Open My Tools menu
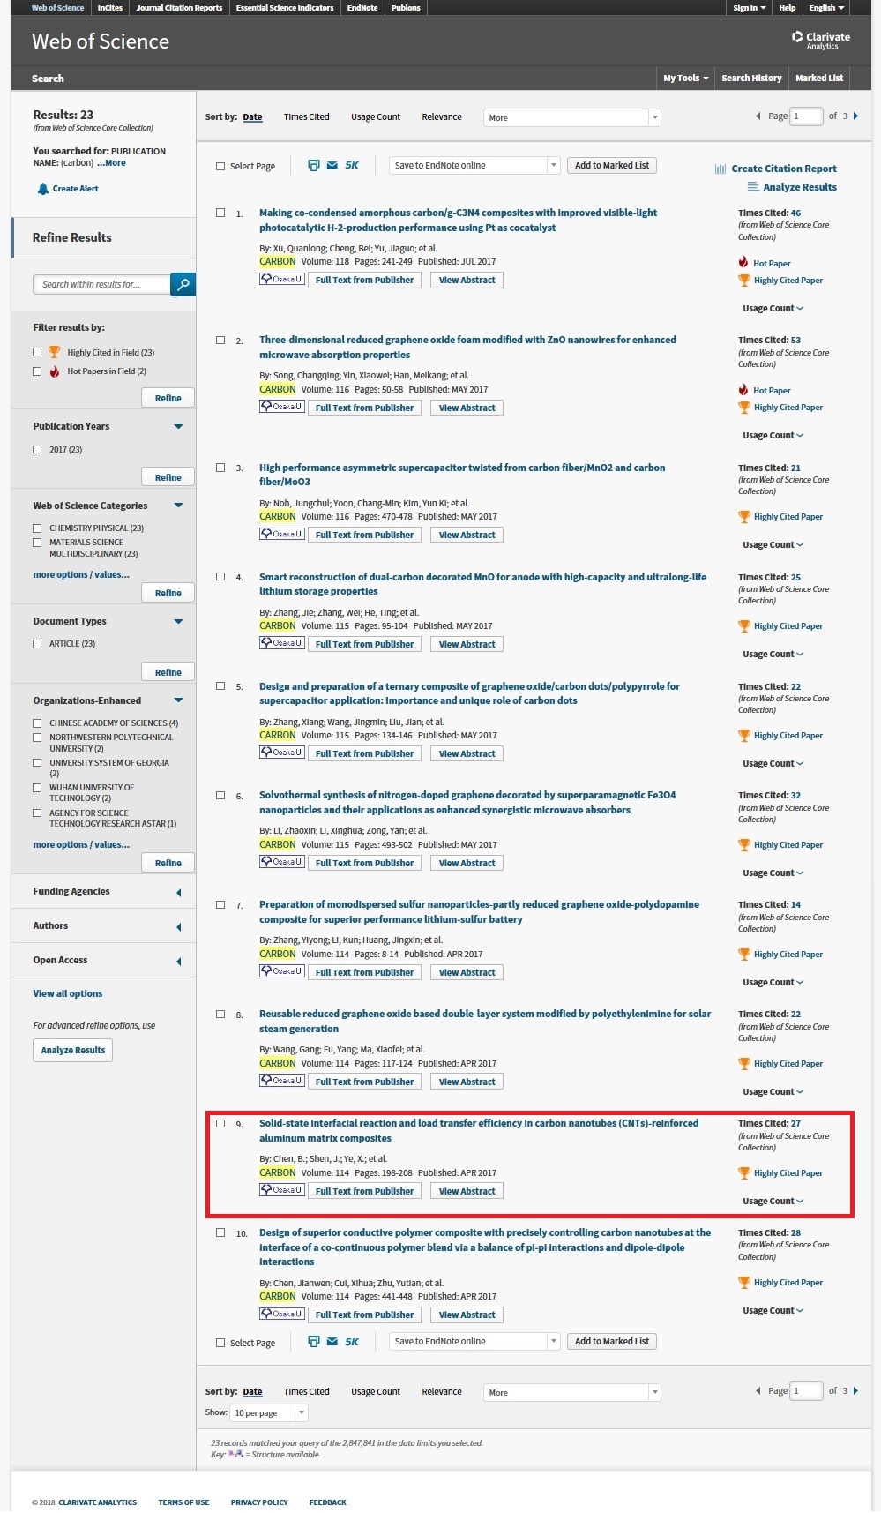 tap(685, 78)
